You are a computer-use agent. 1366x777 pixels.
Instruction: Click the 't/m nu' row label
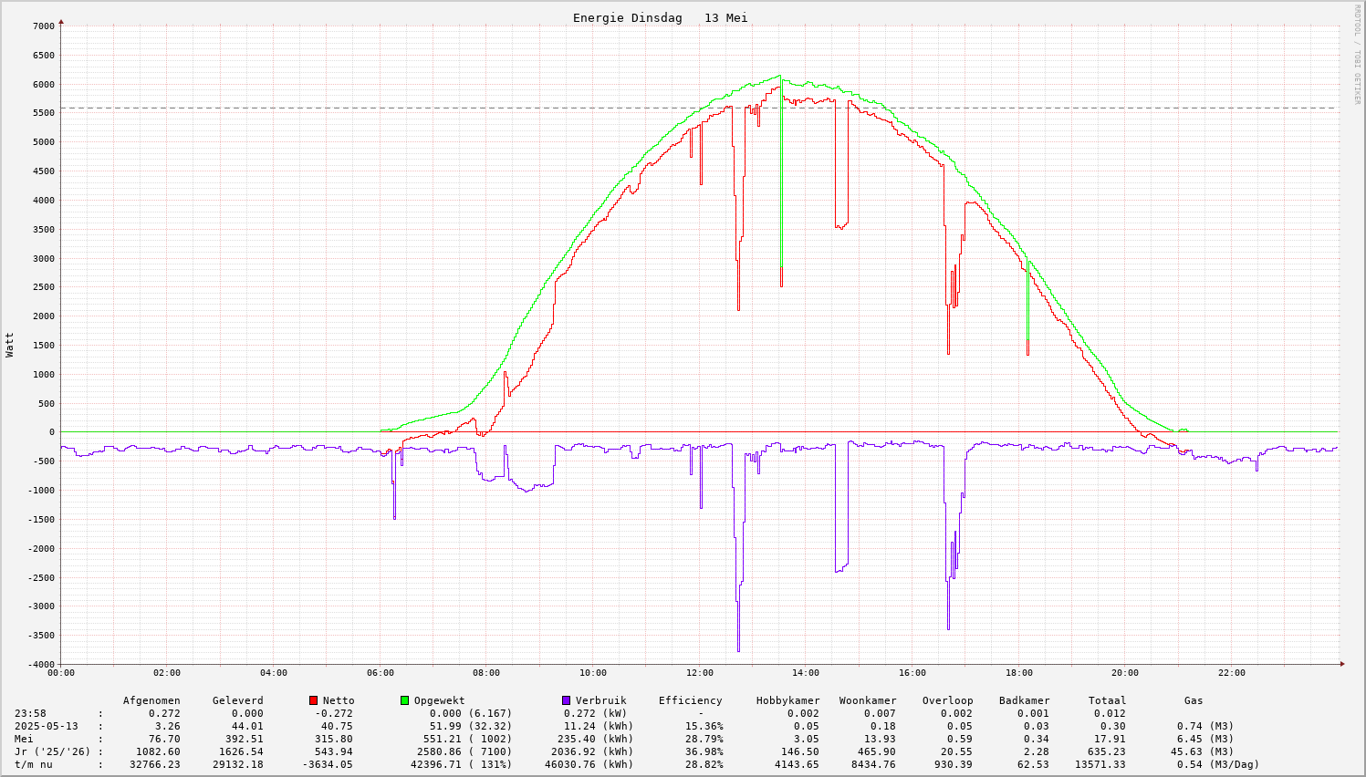[33, 764]
